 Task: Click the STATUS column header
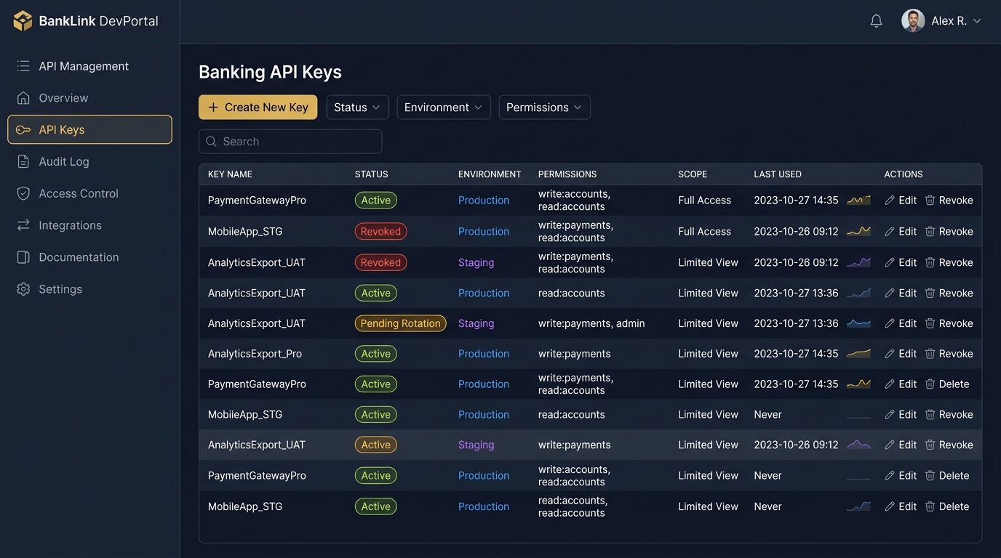(x=372, y=174)
